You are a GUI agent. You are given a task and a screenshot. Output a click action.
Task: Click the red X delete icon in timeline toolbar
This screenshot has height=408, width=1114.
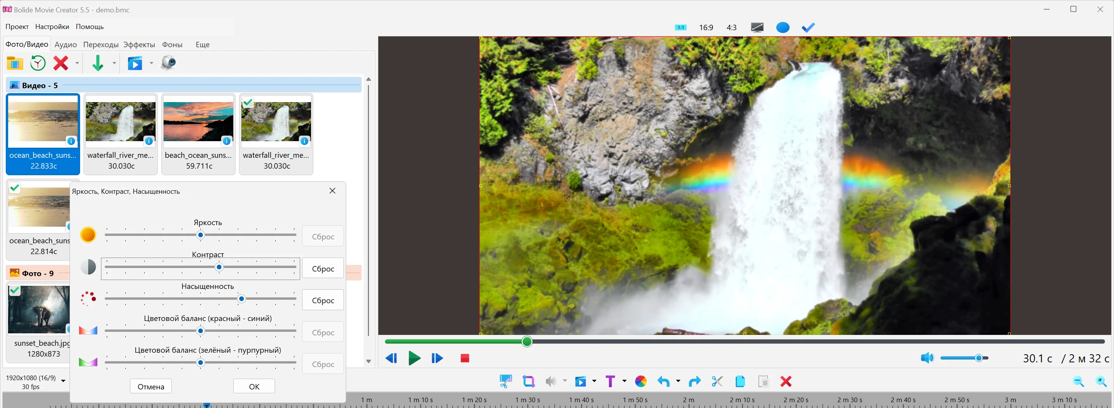pos(786,381)
